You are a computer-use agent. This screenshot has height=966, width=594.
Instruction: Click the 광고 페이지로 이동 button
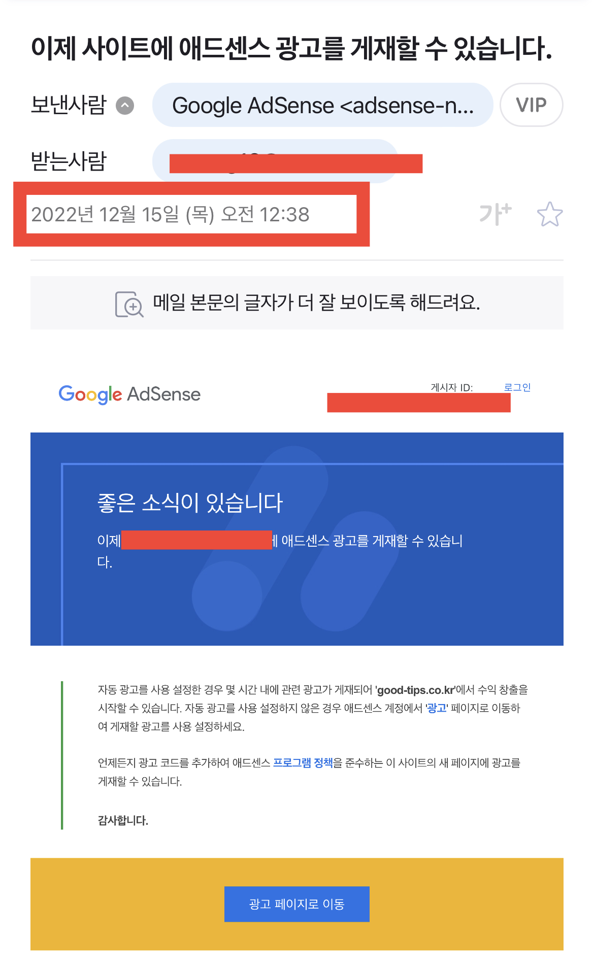[x=297, y=904]
